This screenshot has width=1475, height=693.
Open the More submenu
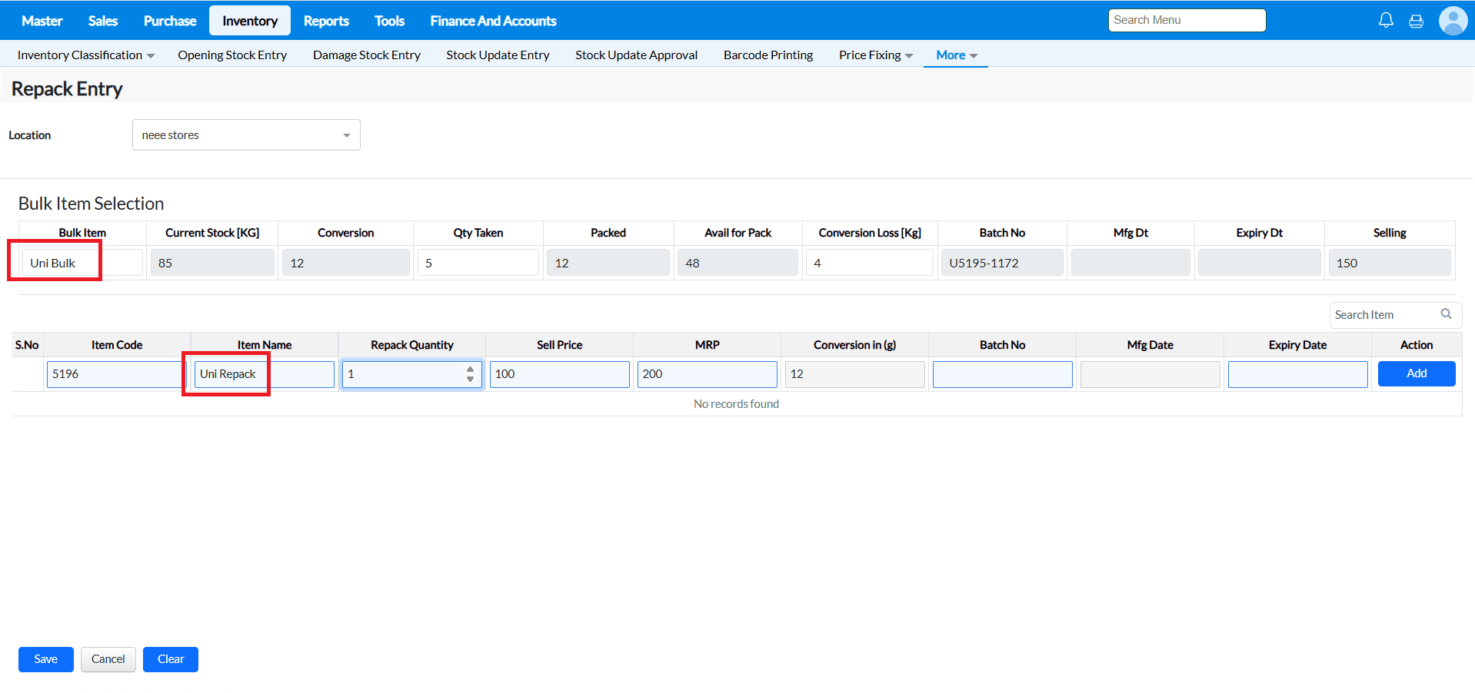point(956,55)
